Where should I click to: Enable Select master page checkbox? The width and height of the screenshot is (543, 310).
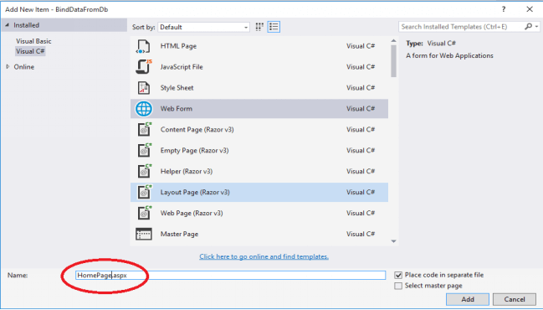click(398, 286)
